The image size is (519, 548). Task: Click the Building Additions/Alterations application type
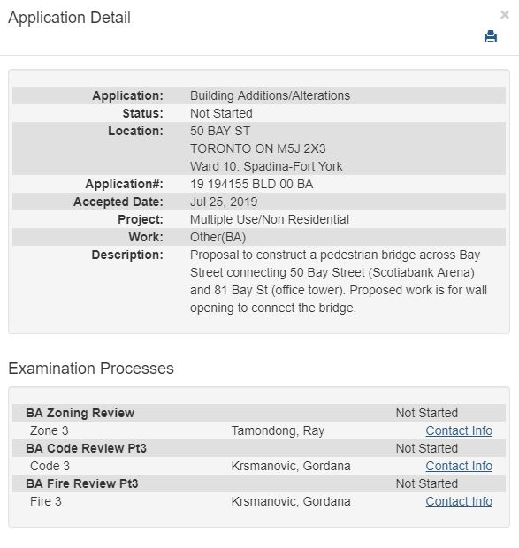point(270,95)
